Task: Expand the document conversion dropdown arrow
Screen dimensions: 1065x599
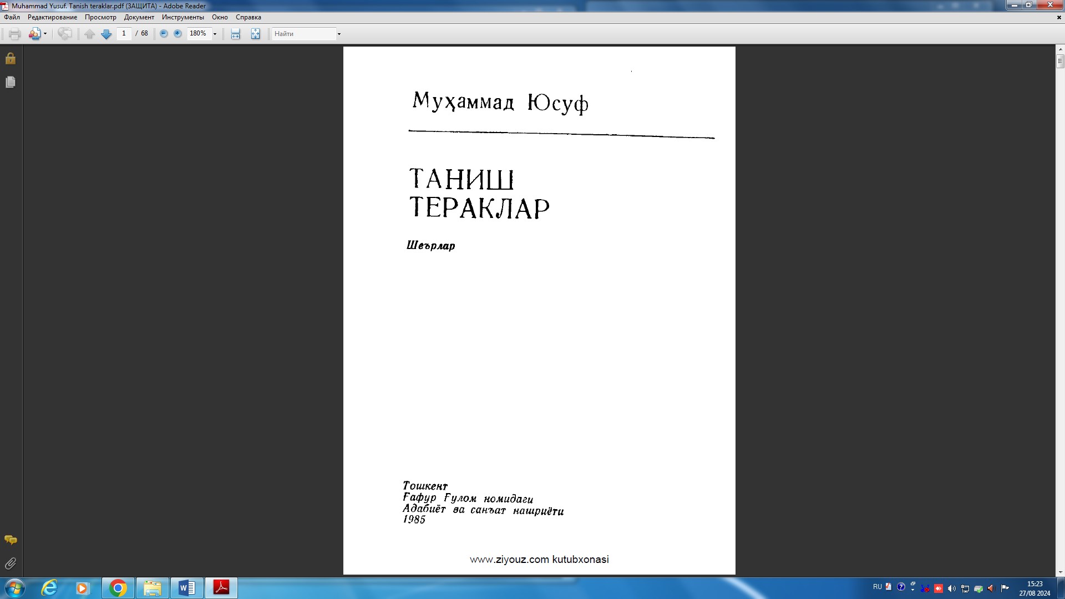Action: click(x=44, y=34)
